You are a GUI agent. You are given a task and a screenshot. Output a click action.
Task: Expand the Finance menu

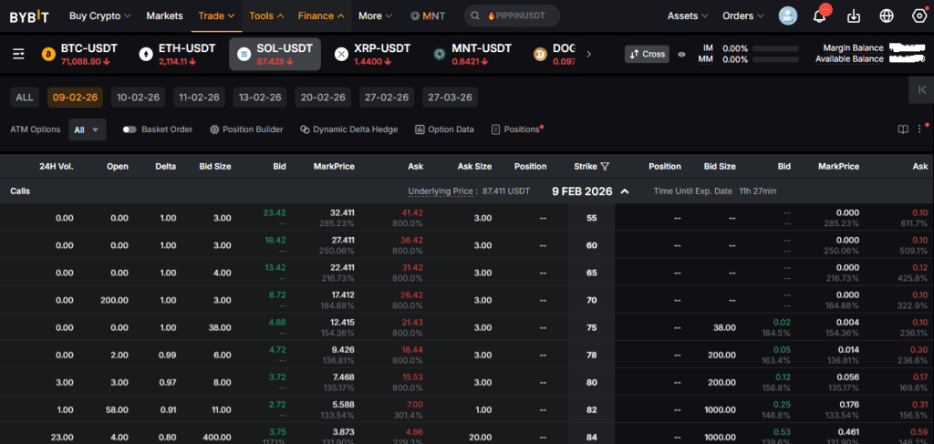point(322,16)
